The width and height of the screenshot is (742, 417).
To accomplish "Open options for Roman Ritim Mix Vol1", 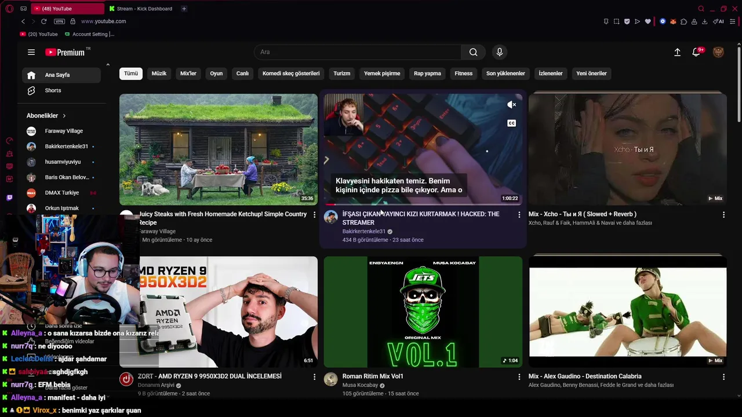I will 519,377.
